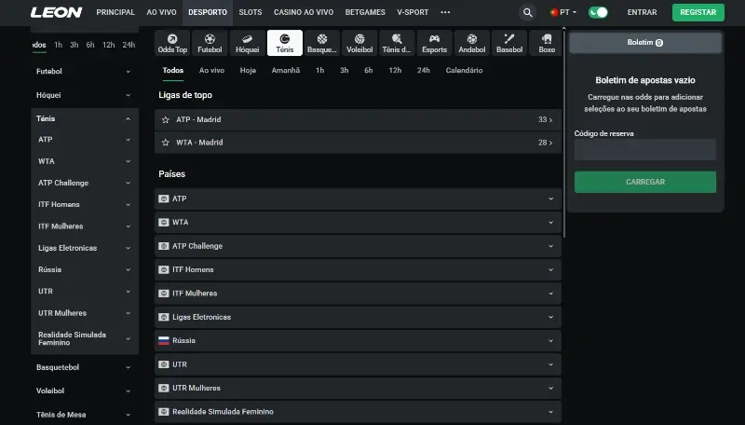Expand Futebol in the left sidebar

pyautogui.click(x=85, y=72)
